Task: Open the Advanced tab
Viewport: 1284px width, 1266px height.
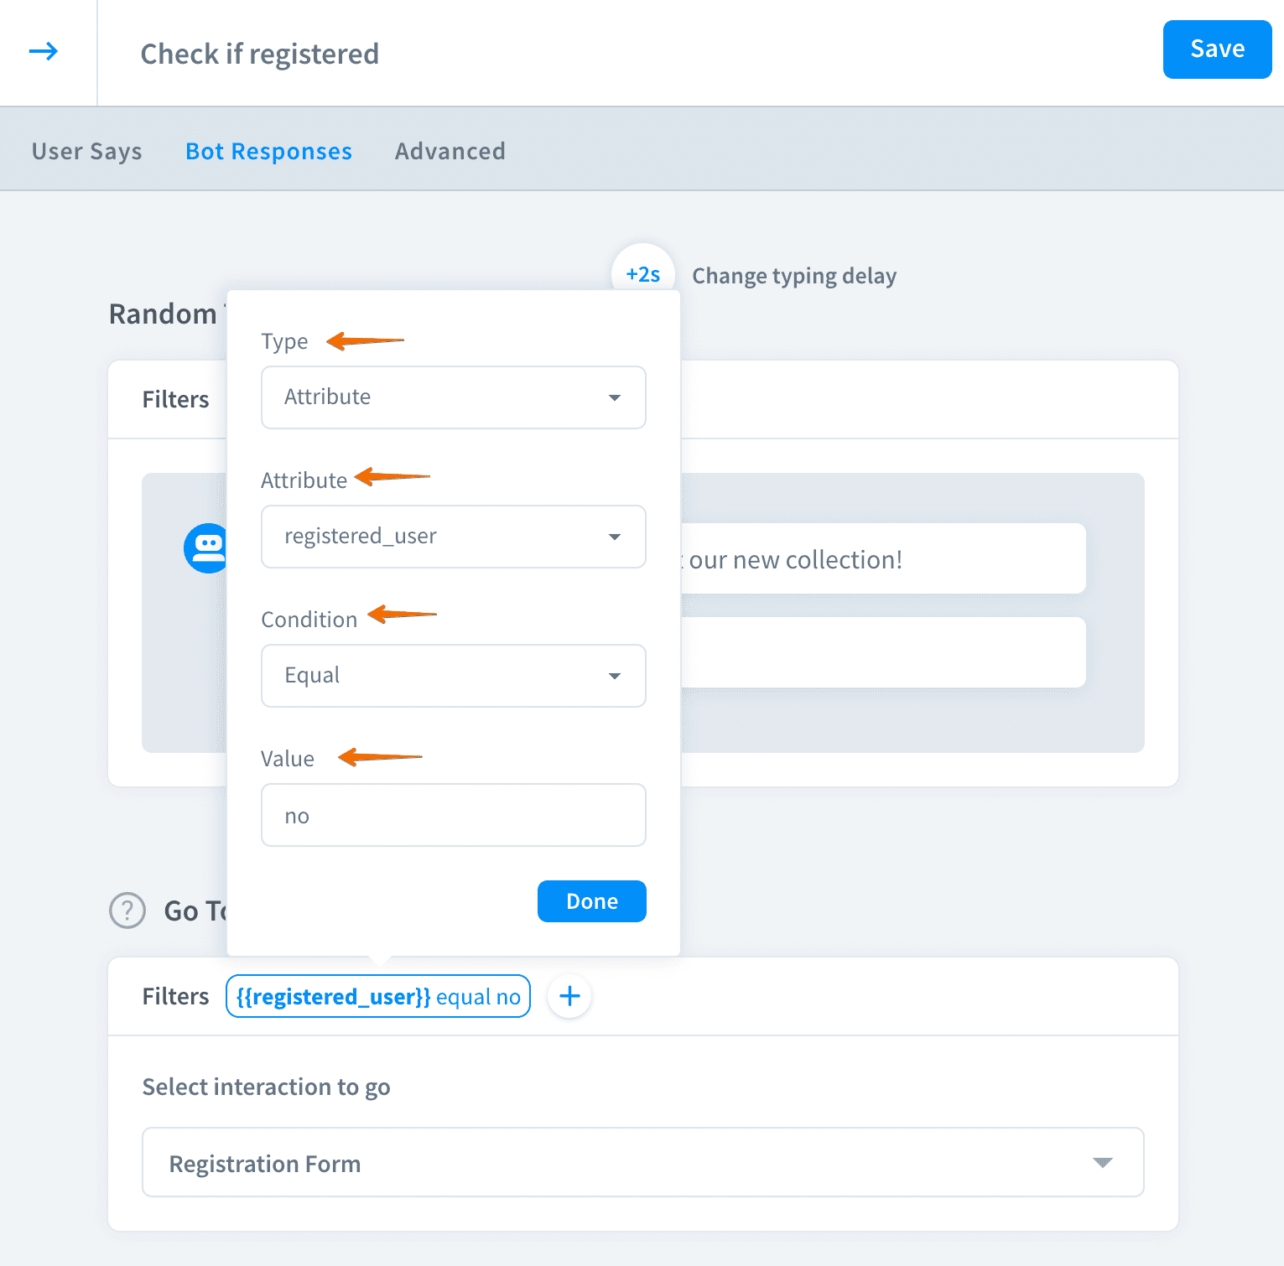Action: (x=450, y=151)
